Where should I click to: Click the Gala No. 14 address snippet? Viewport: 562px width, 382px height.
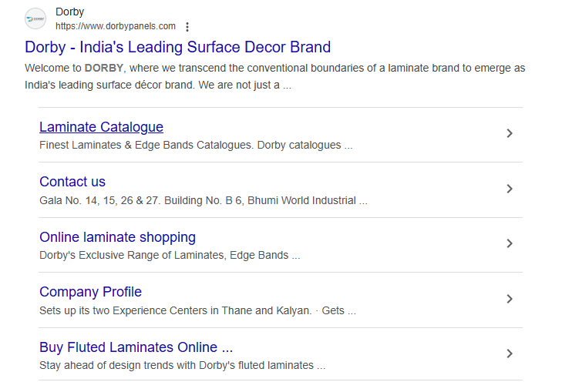(204, 200)
